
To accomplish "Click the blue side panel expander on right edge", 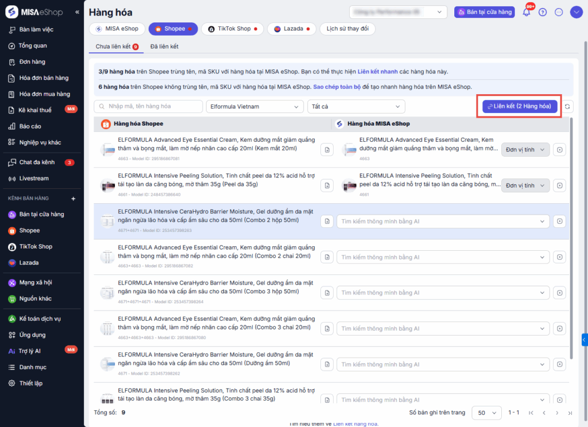I will [x=585, y=340].
